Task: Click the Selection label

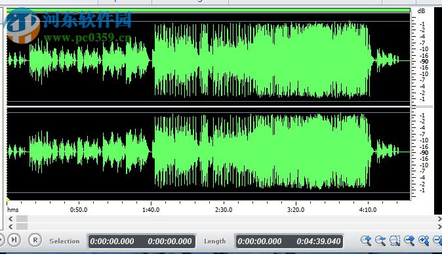Action: 64,242
